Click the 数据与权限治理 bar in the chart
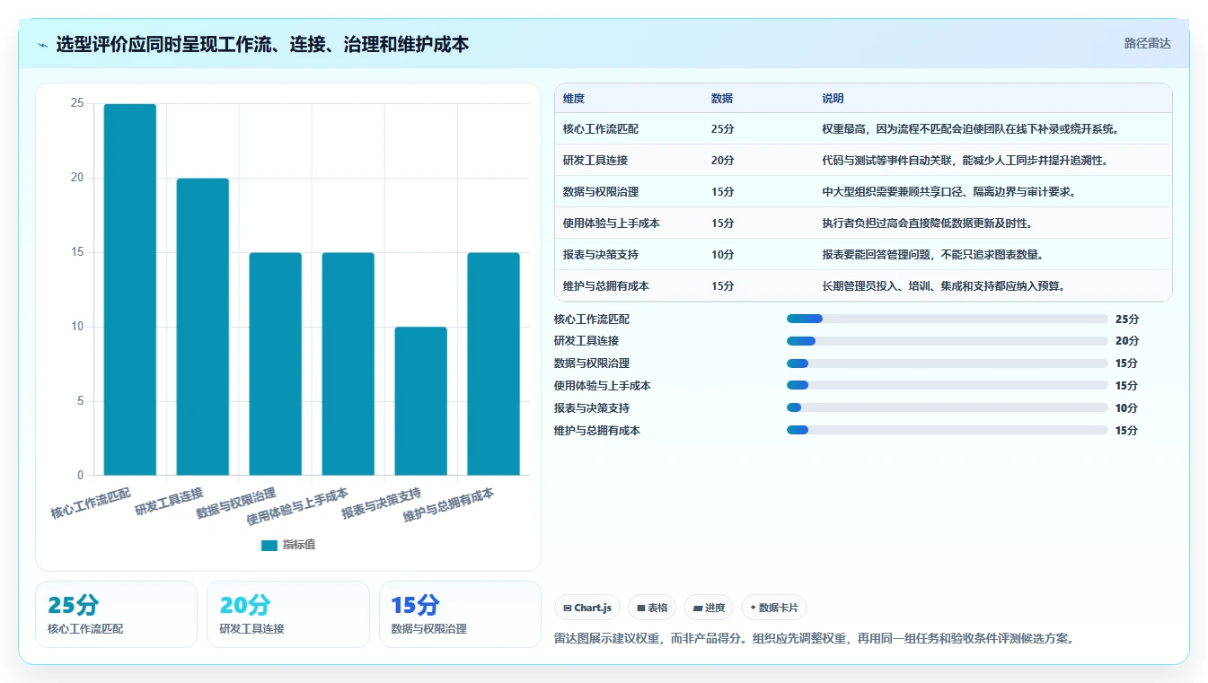 tap(276, 363)
